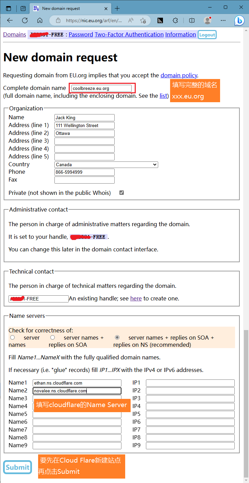249x483 pixels.
Task: Select 'server names + replies on SOA' radio
Action: point(53,338)
